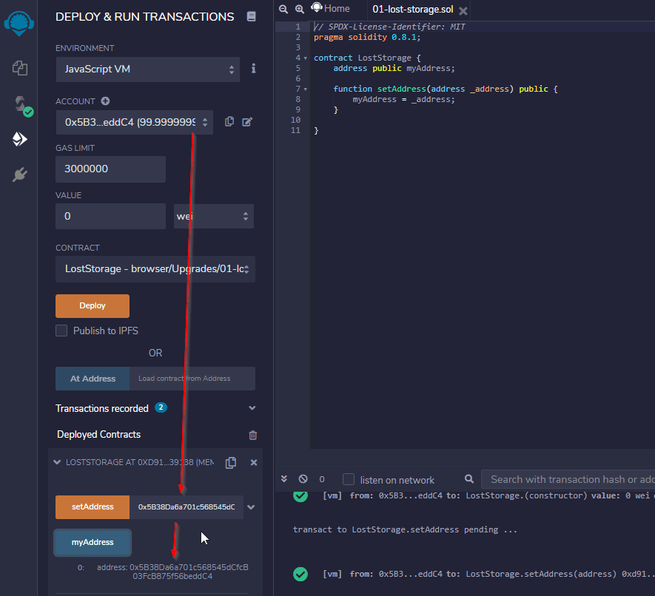This screenshot has width=655, height=596.
Task: Fold the contract block at line 4
Action: (x=306, y=58)
